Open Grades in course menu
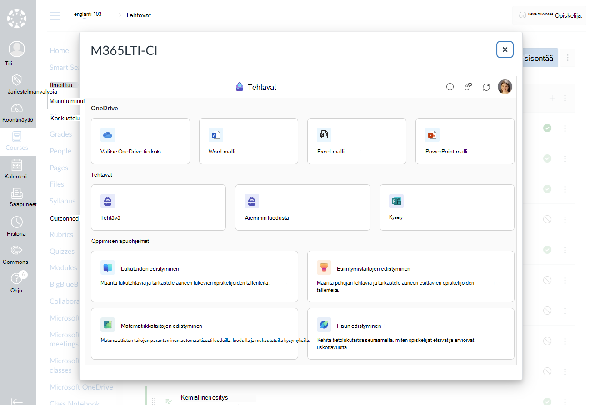 60,134
